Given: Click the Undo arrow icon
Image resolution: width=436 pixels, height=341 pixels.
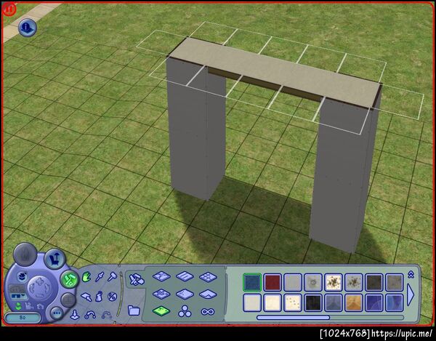Looking at the screenshot, I should click(90, 315).
